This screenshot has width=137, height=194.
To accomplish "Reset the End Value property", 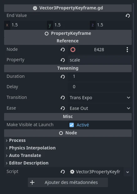I will pyautogui.click(x=128, y=16).
